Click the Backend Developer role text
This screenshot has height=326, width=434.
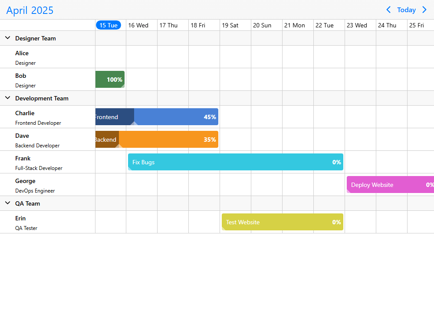(37, 146)
